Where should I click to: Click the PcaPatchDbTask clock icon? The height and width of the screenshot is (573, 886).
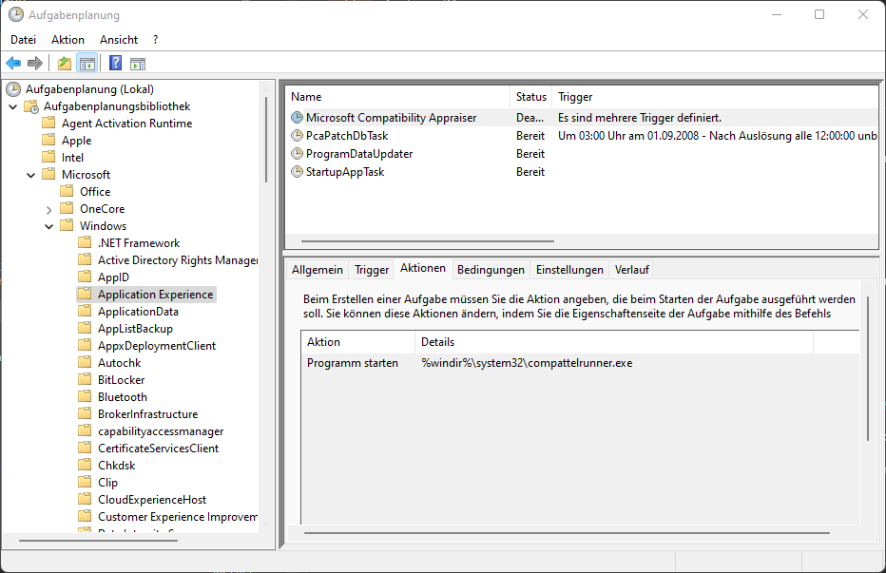[x=297, y=136]
